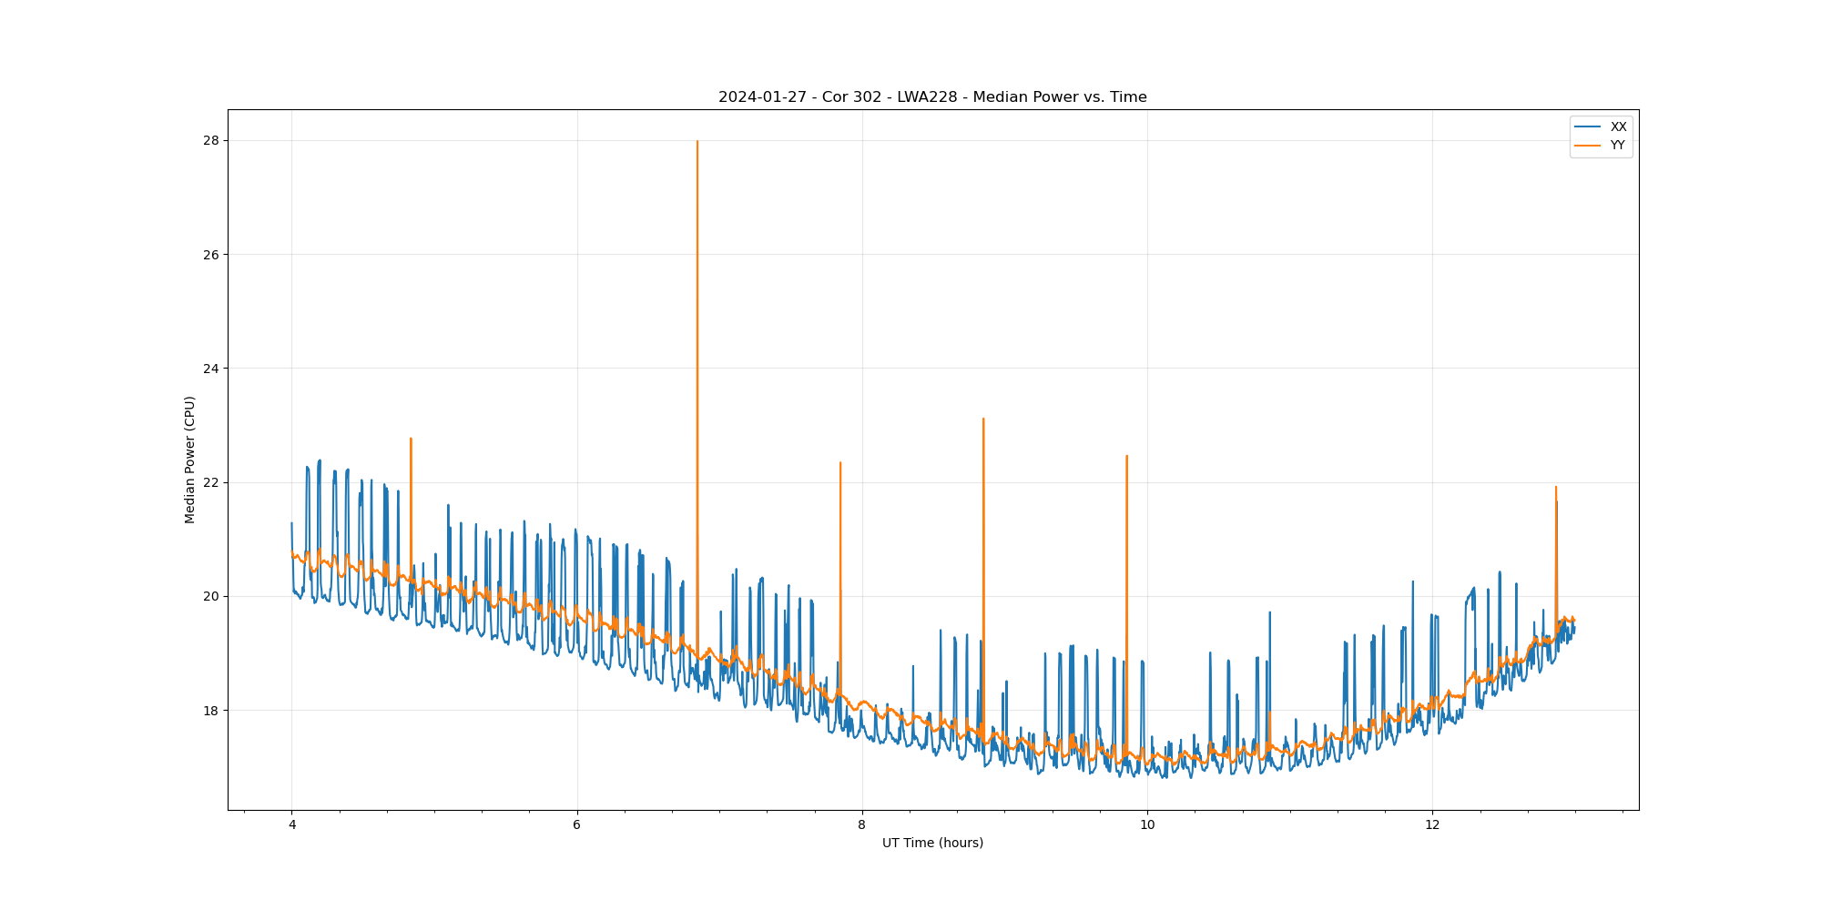
Task: Click the y-axis tick label 18
Action: click(x=211, y=711)
